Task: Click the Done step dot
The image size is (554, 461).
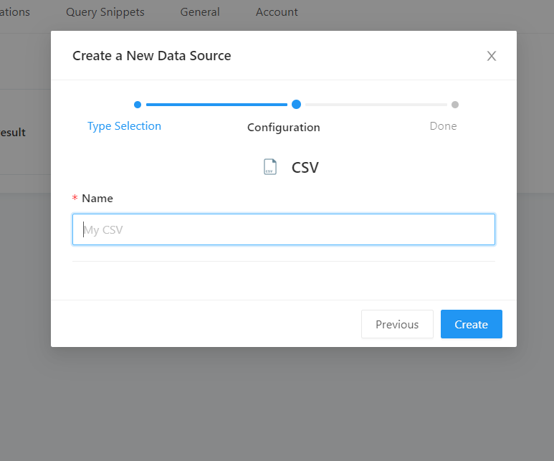Action: pos(455,105)
